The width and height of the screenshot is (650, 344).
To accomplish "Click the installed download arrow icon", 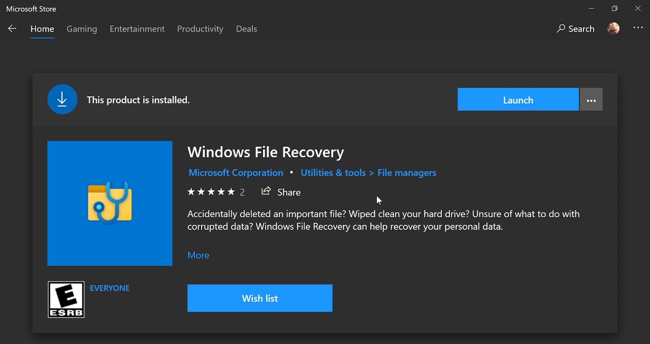I will 62,99.
